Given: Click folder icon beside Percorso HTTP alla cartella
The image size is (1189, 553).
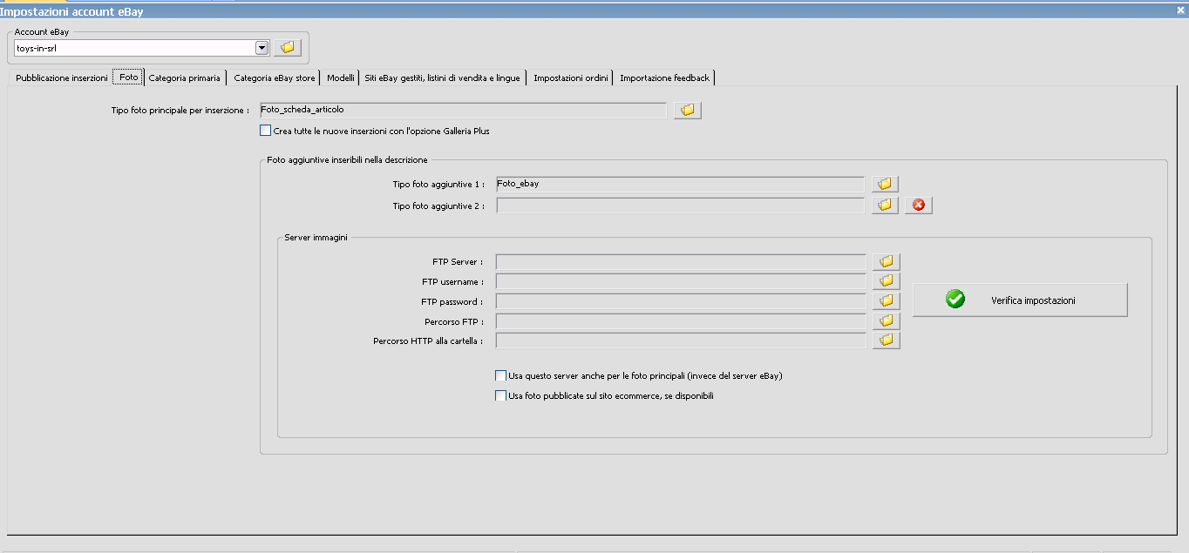Looking at the screenshot, I should [x=887, y=341].
